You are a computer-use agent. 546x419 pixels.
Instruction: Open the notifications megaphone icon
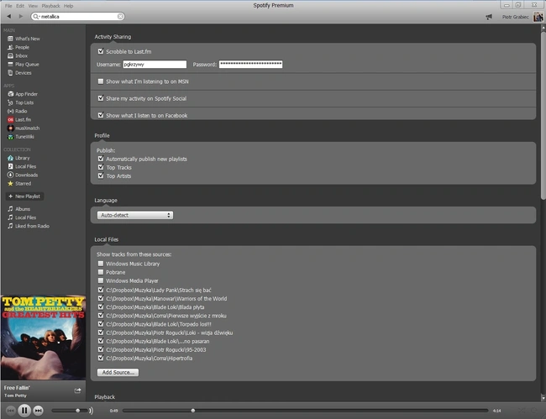click(489, 17)
